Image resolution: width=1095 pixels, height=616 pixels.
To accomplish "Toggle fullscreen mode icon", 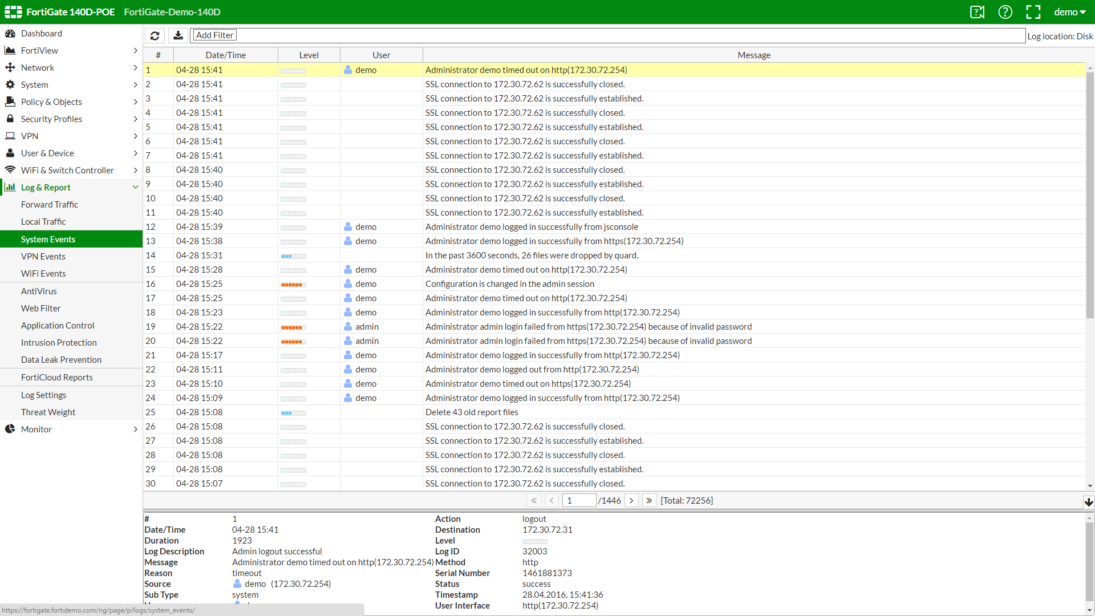I will click(1033, 12).
